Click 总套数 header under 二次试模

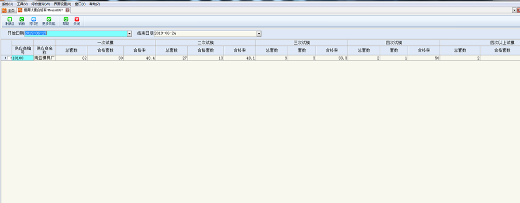[x=172, y=50]
